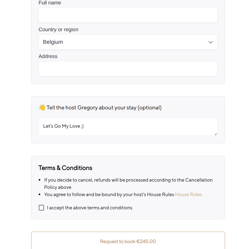Image resolution: width=237 pixels, height=249 pixels.
Task: Click the chevron arrow in country selector
Action: 211,42
